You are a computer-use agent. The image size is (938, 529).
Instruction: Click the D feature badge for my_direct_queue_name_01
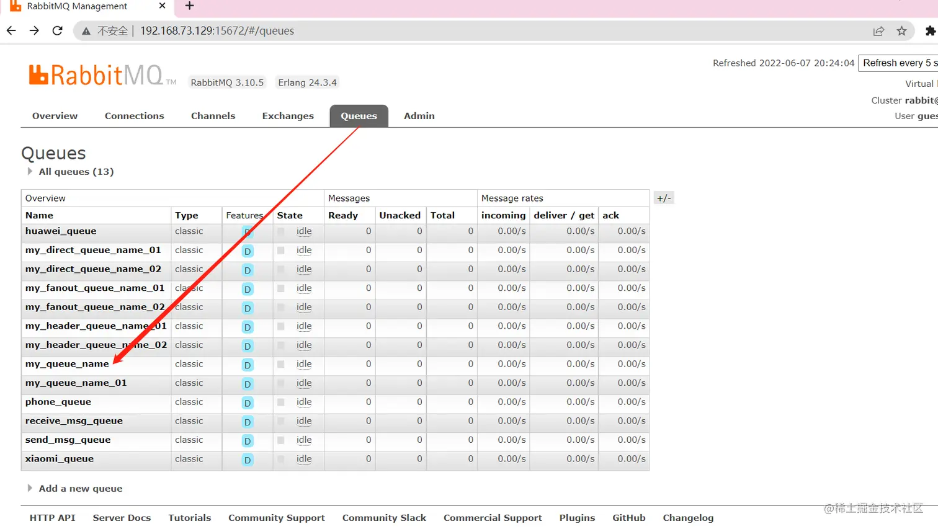click(248, 251)
